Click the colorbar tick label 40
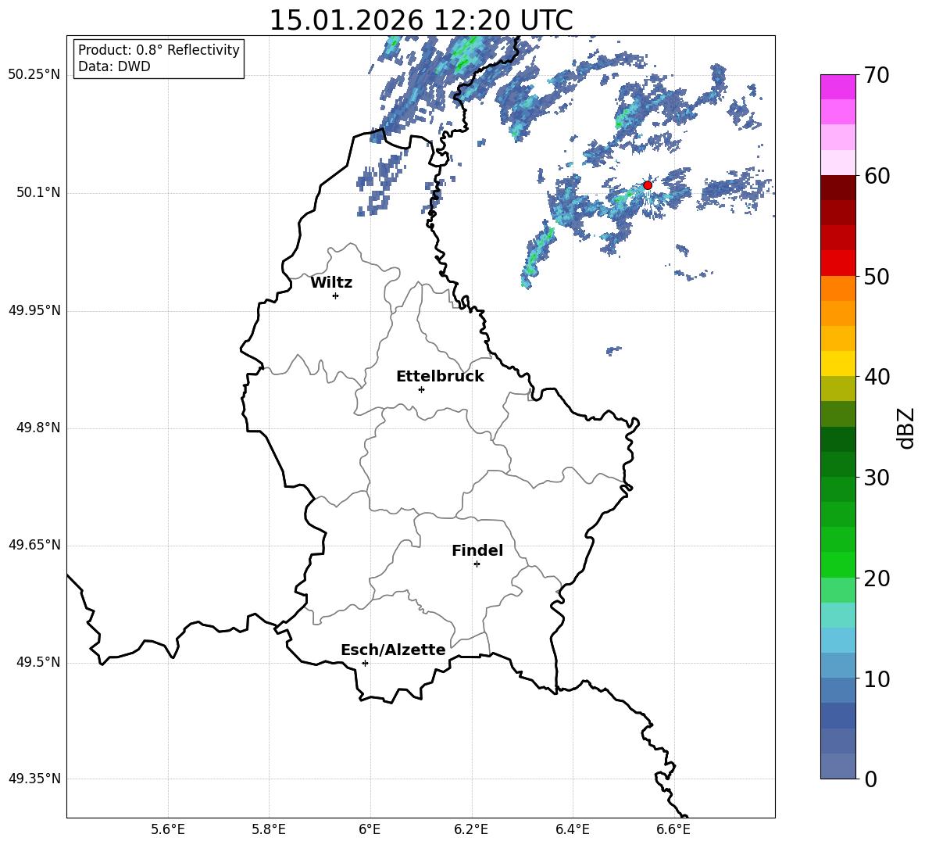 877,377
